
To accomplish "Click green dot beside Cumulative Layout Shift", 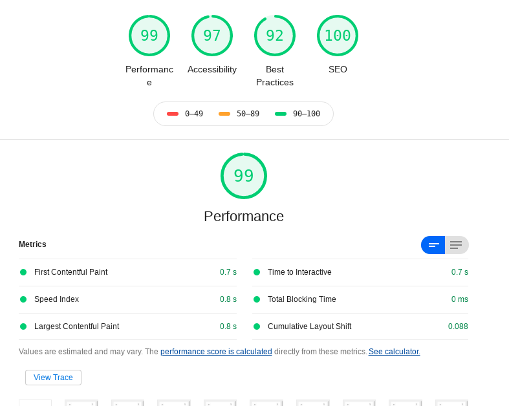I will (257, 326).
